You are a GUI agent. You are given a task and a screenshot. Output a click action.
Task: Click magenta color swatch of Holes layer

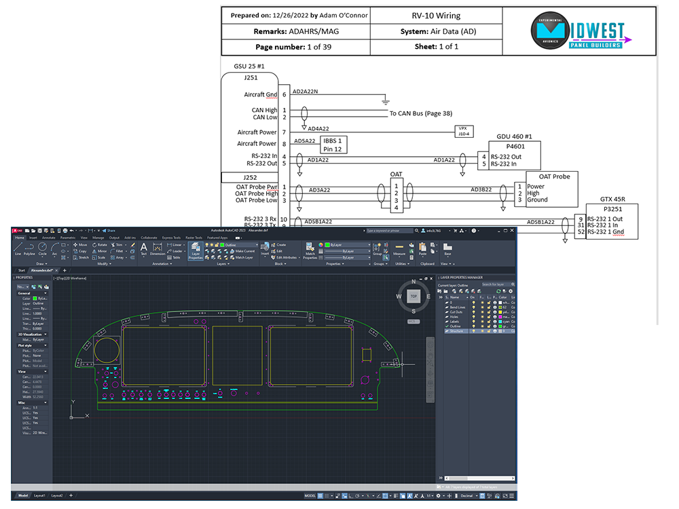[x=500, y=317]
